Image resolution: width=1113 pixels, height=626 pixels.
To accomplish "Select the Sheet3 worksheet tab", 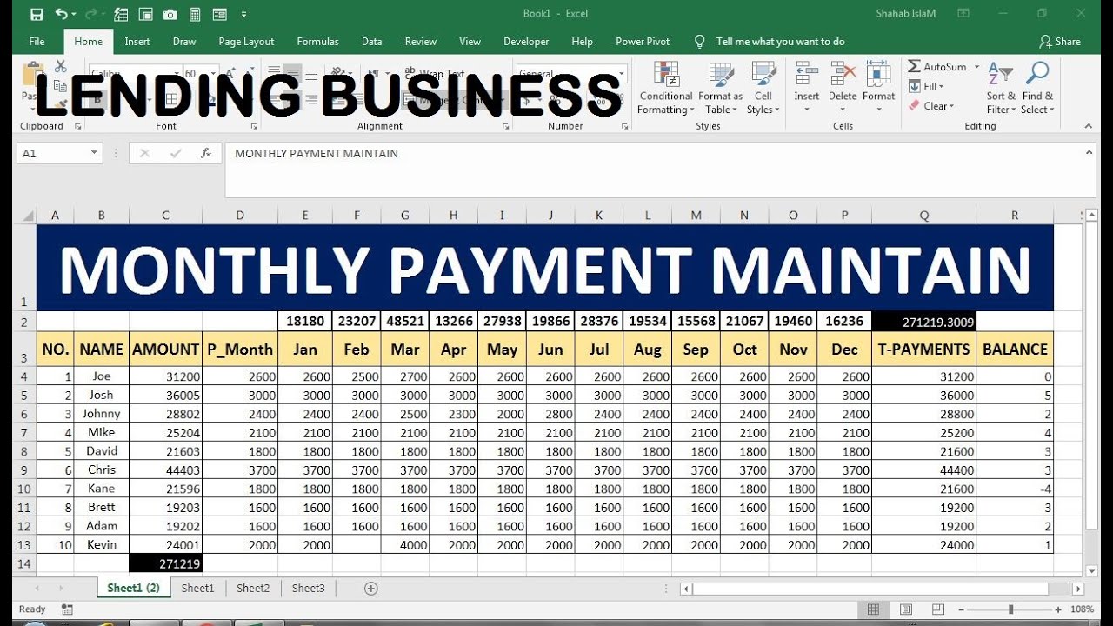I will (x=308, y=589).
